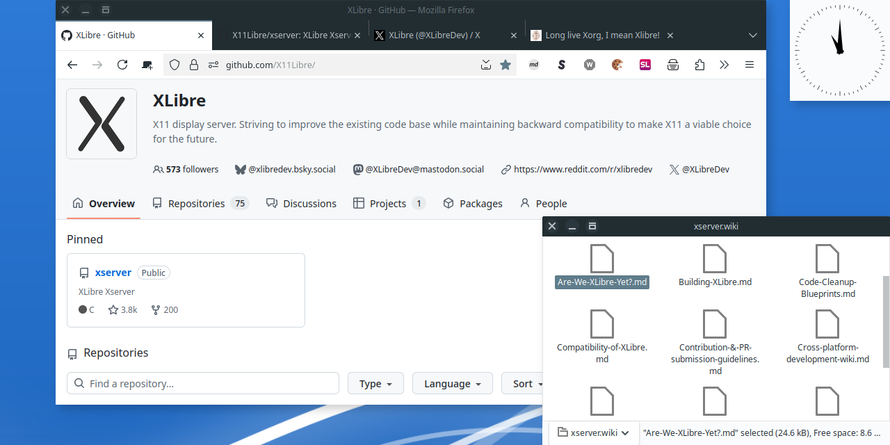
Task: Open the pink SL extension icon
Action: pyautogui.click(x=645, y=65)
